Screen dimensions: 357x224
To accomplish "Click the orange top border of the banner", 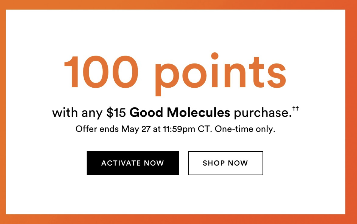I will 178,5.
